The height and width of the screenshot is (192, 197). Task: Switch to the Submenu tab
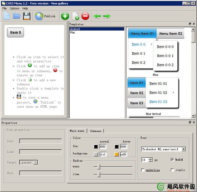tap(96, 131)
